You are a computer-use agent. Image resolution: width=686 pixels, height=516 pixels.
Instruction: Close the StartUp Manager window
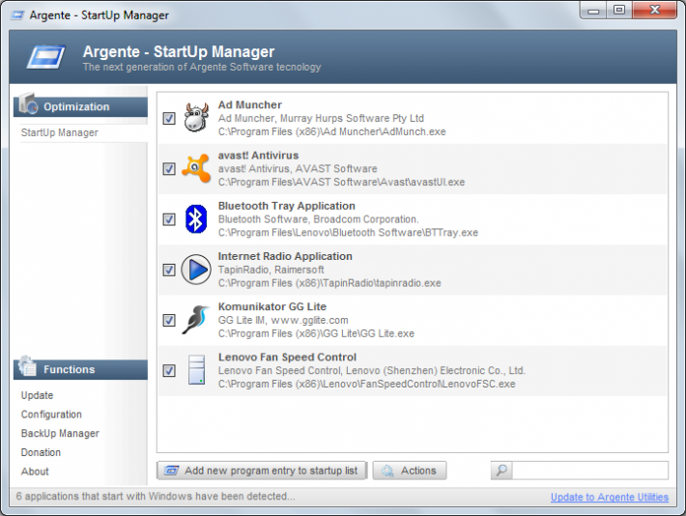click(654, 10)
